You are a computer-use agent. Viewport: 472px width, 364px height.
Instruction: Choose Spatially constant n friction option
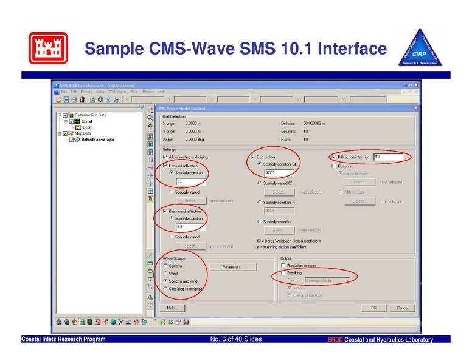[259, 202]
